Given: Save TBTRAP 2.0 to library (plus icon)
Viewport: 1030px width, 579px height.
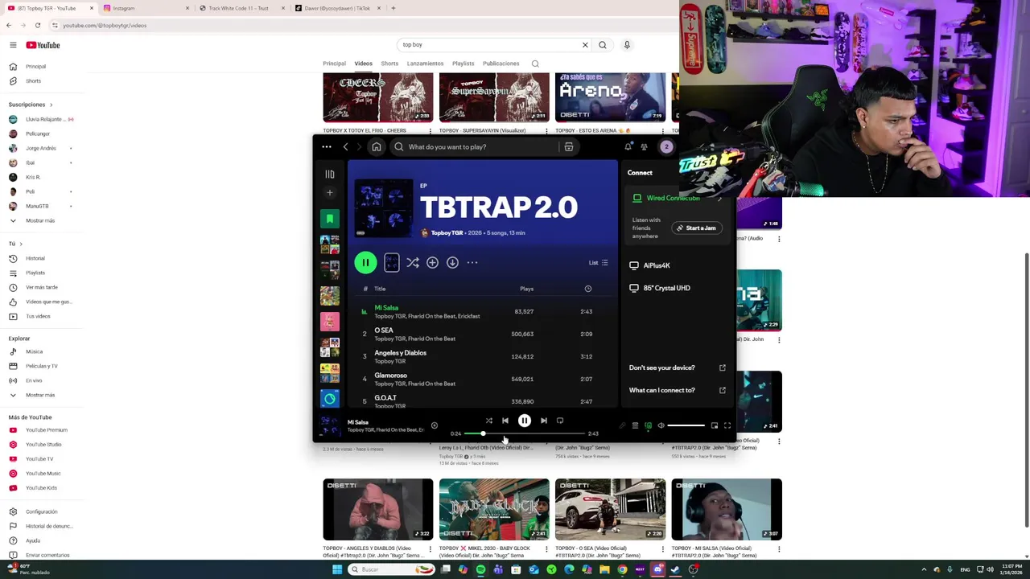Looking at the screenshot, I should click(x=432, y=262).
